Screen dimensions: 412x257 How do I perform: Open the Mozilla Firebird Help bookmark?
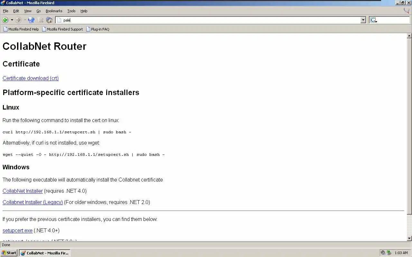[x=21, y=29]
